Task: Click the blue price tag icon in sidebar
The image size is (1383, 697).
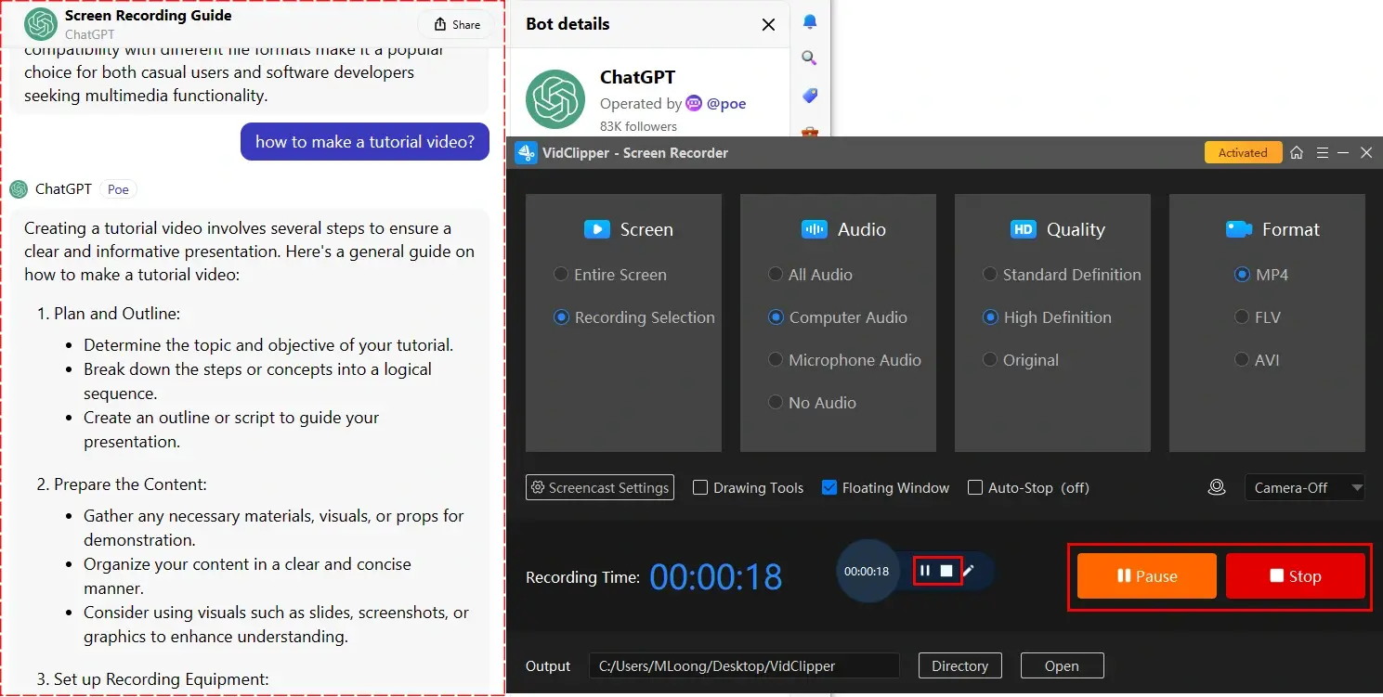Action: click(810, 96)
